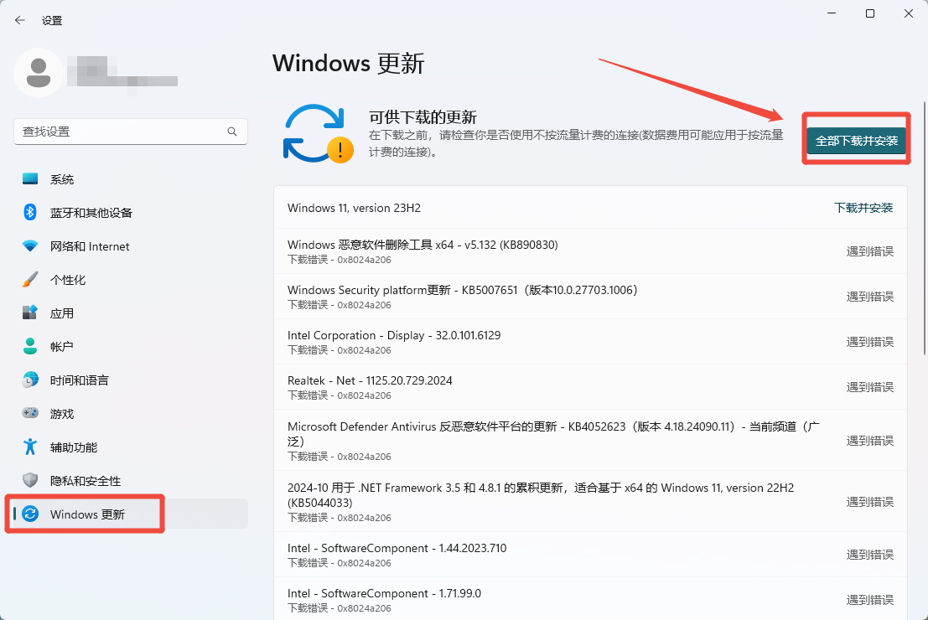
Task: Click Intel Corporation - Display 32.0.101.6129 entry
Action: [x=590, y=341]
